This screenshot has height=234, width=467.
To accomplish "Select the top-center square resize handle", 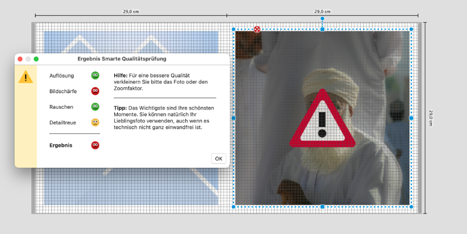I will coord(322,30).
